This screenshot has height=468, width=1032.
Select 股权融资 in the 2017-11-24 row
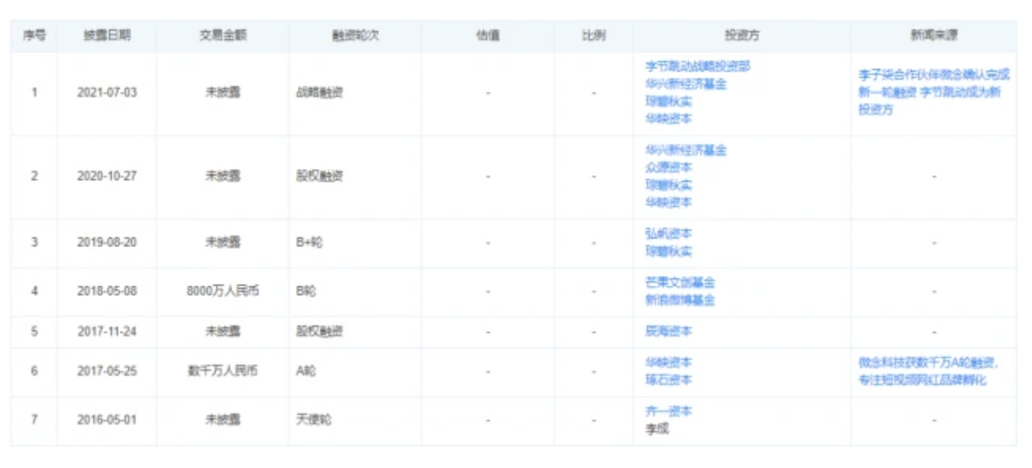click(320, 331)
